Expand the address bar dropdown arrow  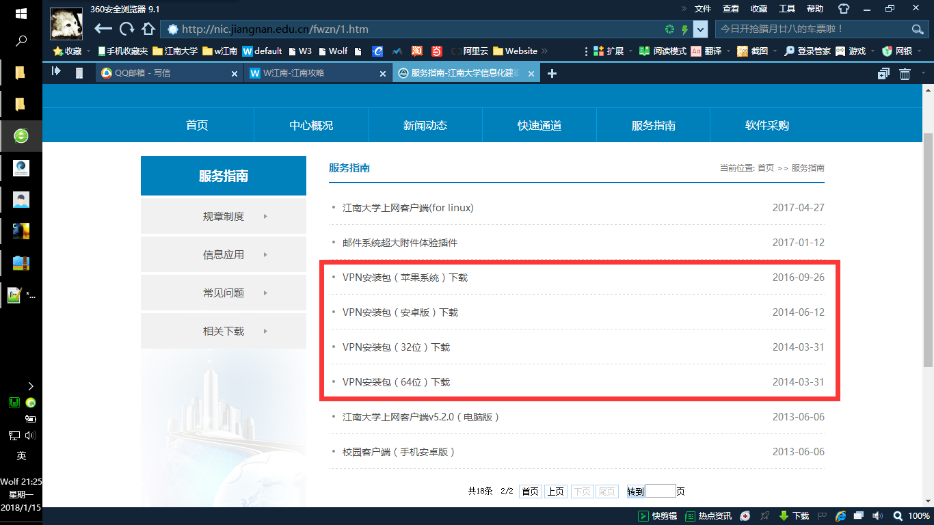click(700, 29)
